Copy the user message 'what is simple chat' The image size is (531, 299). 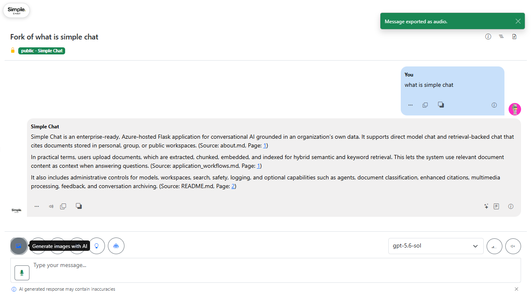click(425, 105)
